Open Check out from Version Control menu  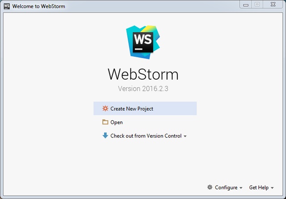(146, 136)
